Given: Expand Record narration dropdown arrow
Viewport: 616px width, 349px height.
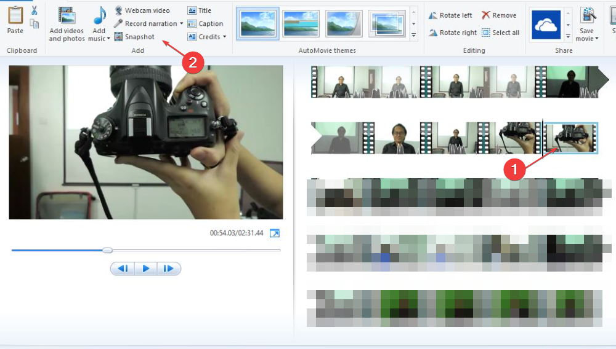Looking at the screenshot, I should pyautogui.click(x=182, y=23).
